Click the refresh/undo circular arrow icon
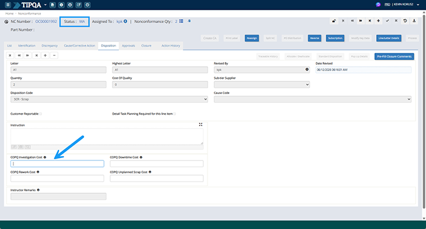Viewport: 426px width, 229px height. [x=405, y=21]
